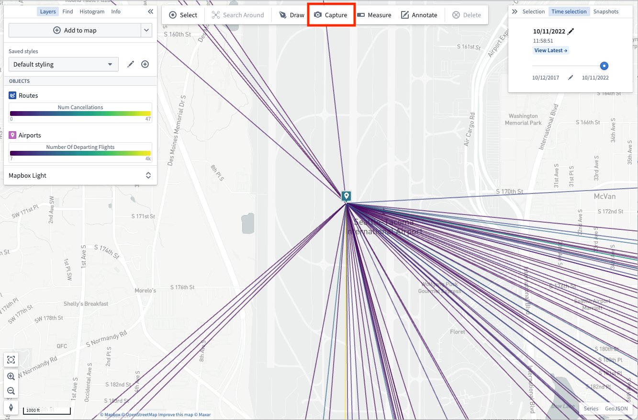Click the View Latest link
The width and height of the screenshot is (638, 420).
[551, 50]
